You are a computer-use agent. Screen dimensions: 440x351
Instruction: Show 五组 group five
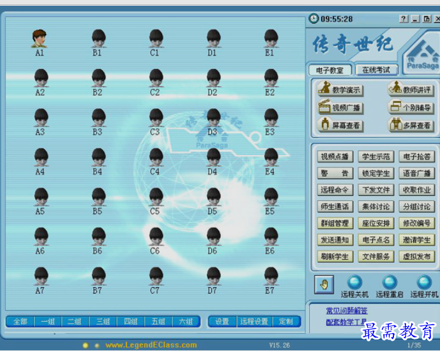(x=158, y=321)
